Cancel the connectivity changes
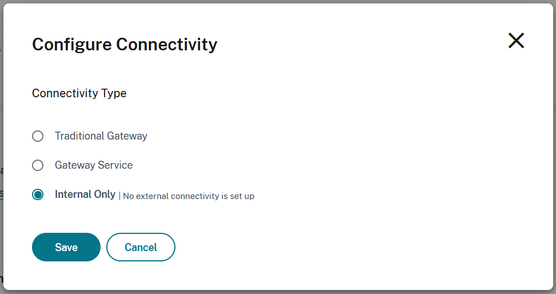556x294 pixels. (141, 247)
